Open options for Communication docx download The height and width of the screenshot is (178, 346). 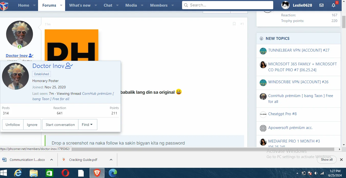(52, 160)
